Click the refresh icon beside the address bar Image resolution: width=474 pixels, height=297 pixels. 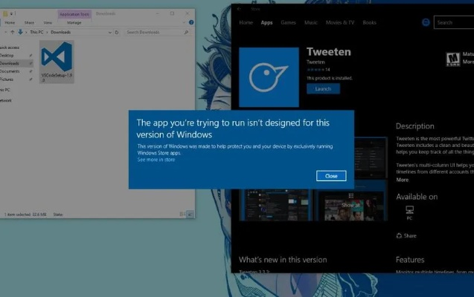(x=117, y=33)
